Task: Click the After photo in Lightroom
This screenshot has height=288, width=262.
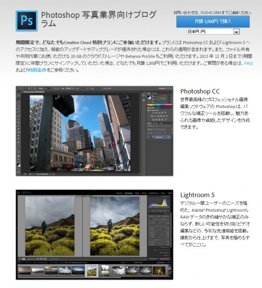Action: coord(115,226)
